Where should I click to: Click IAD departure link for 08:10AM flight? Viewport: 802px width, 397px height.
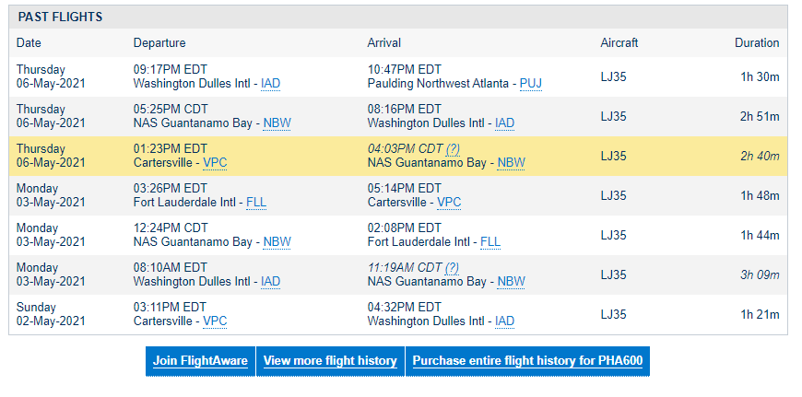tap(270, 282)
